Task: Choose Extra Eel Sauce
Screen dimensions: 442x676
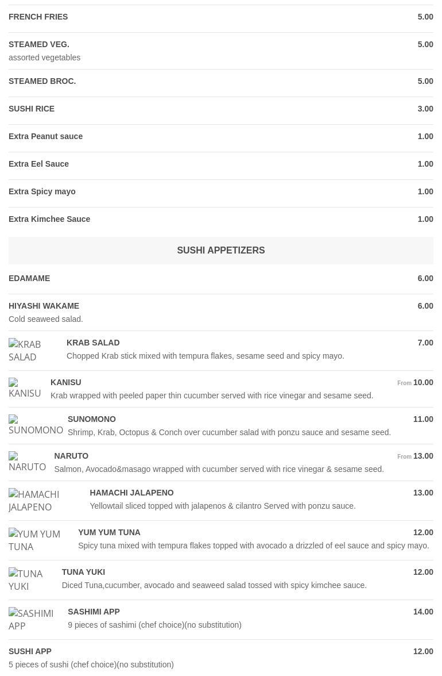Action: (x=39, y=164)
